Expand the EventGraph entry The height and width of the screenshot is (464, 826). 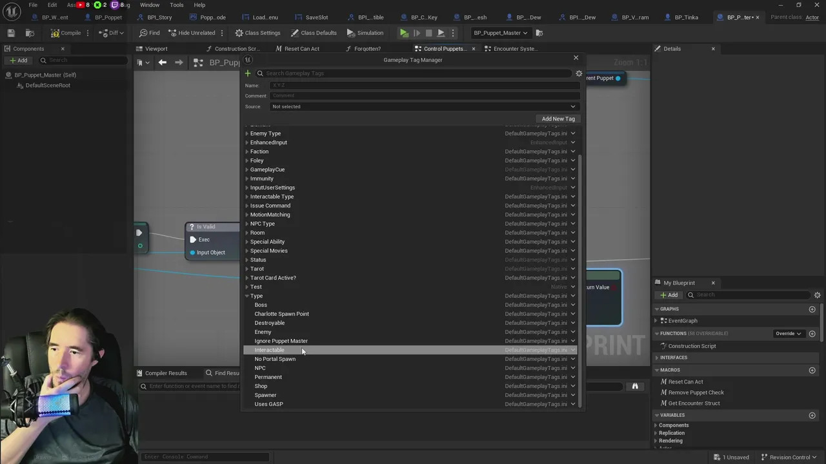(656, 321)
